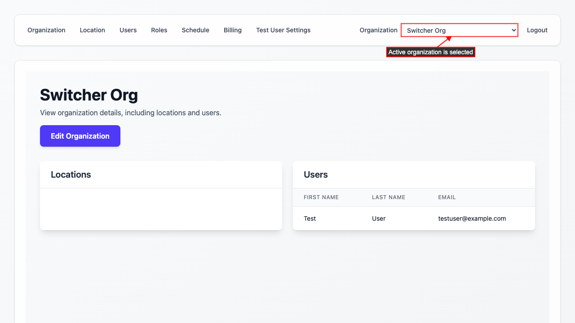This screenshot has width=575, height=323.
Task: Click the 'Active organization is selected' annotation label
Action: point(430,52)
